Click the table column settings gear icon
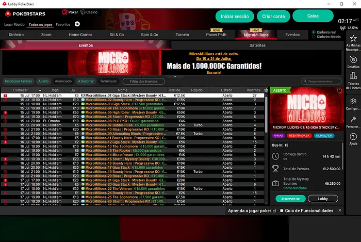Image resolution: width=361 pixels, height=242 pixels. tap(266, 90)
